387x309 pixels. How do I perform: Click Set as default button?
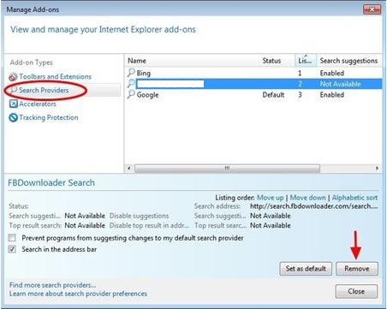click(306, 269)
